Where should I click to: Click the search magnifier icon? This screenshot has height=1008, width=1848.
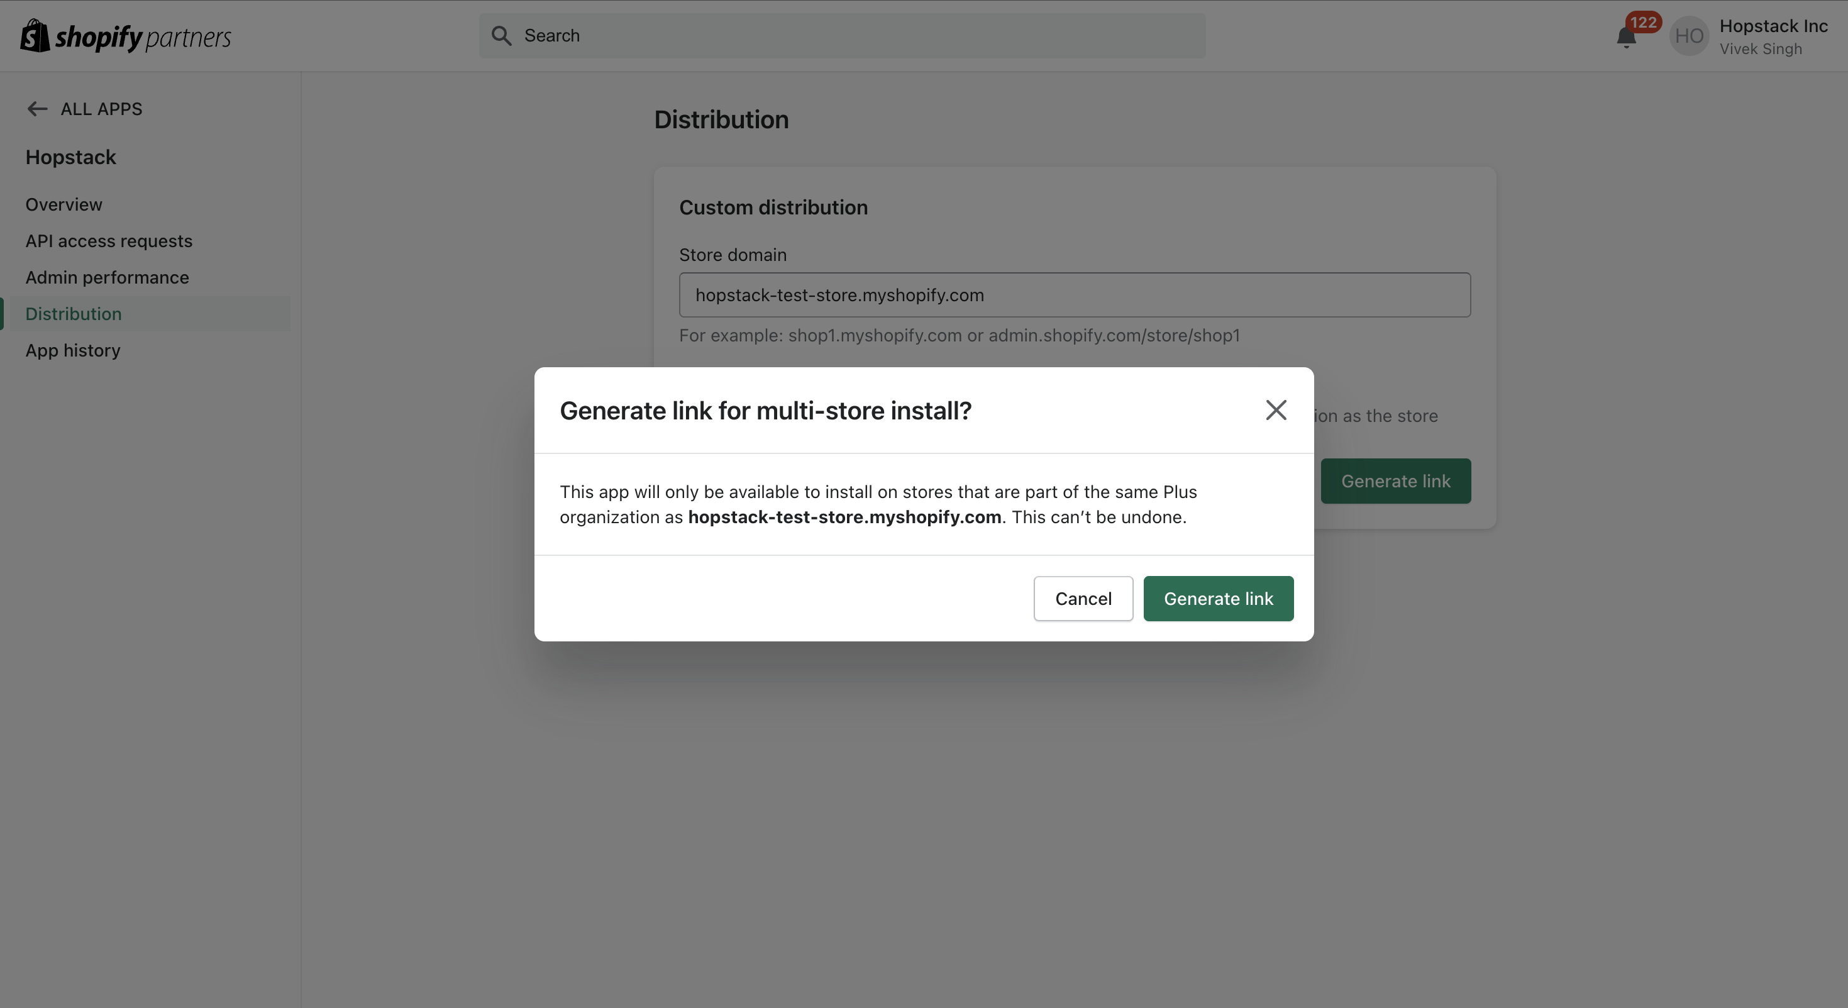point(502,36)
